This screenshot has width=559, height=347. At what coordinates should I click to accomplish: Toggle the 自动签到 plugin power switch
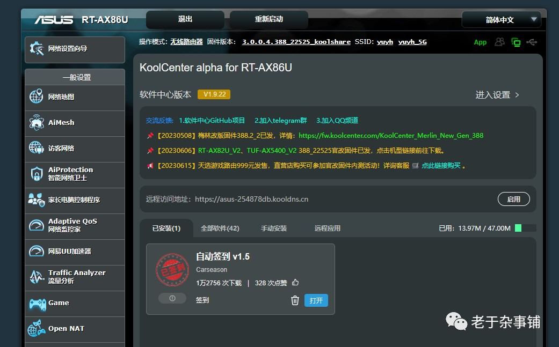coord(172,298)
